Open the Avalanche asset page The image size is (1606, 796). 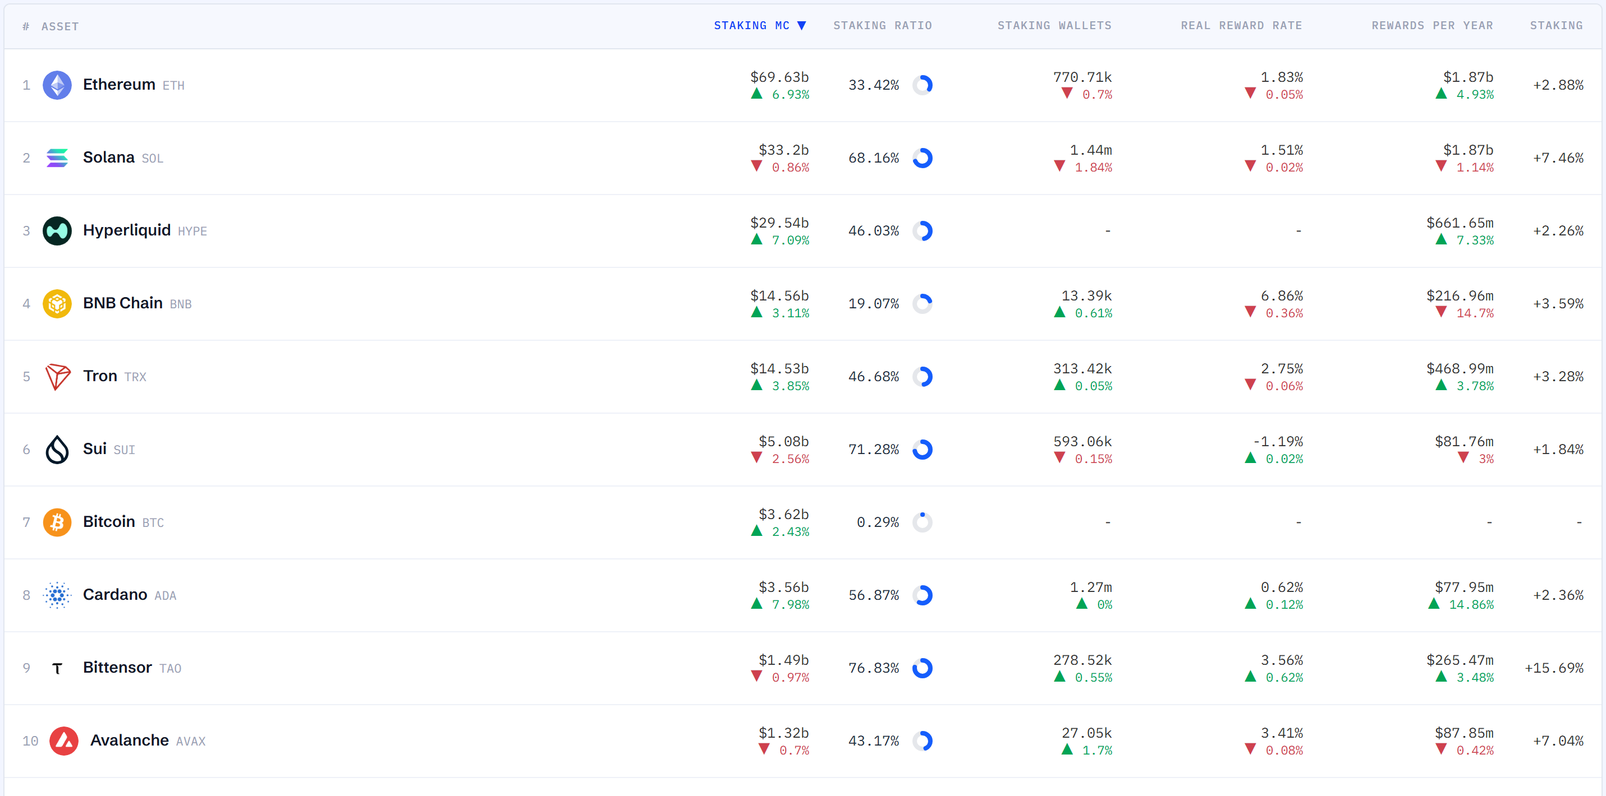pos(130,741)
